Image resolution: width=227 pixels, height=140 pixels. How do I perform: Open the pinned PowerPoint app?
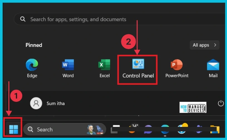pyautogui.click(x=177, y=68)
